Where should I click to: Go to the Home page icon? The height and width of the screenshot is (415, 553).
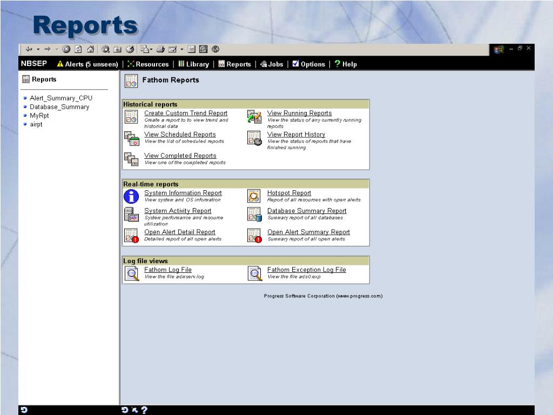91,49
